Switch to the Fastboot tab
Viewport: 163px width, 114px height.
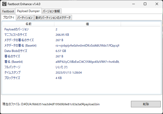8,11
